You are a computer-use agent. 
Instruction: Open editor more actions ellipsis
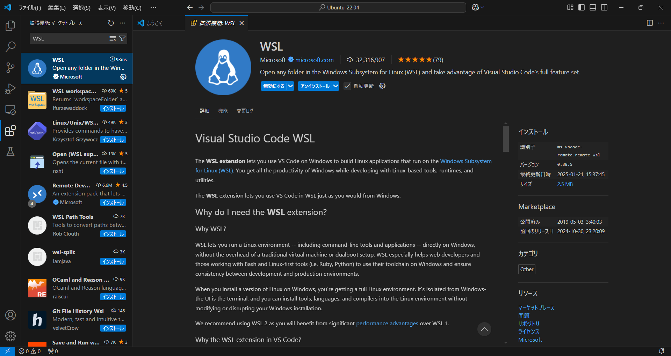coord(661,23)
